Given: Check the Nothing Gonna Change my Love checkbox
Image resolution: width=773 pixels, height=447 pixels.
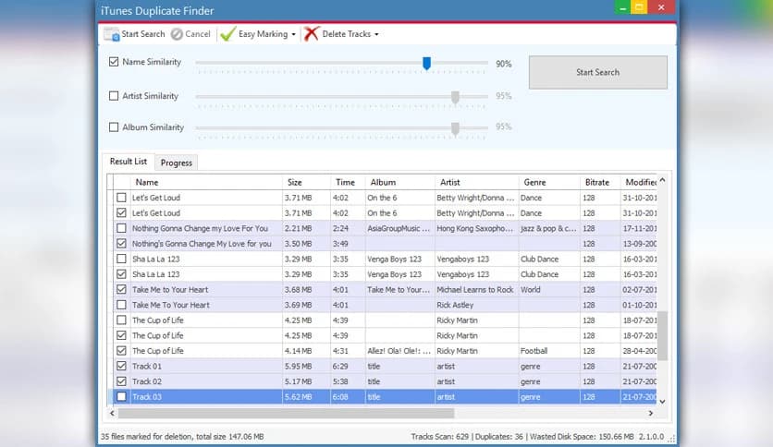Looking at the screenshot, I should point(121,228).
